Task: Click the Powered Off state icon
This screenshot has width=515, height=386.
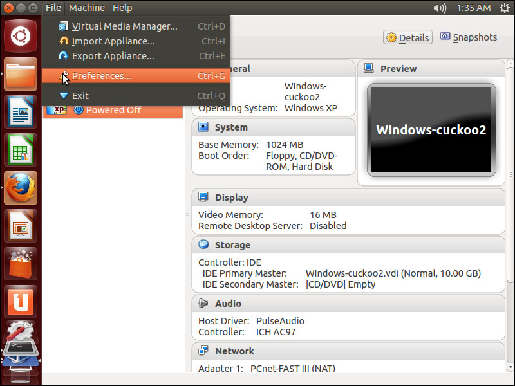Action: (79, 109)
